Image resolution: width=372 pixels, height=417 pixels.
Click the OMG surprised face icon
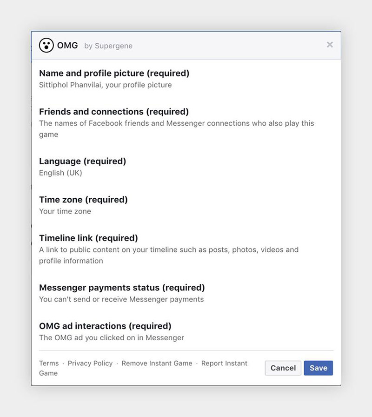pyautogui.click(x=46, y=45)
